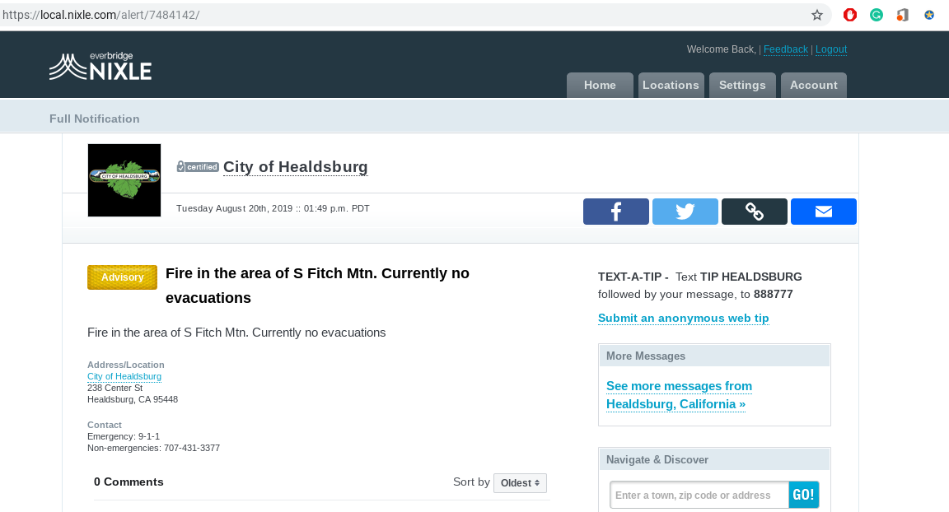The image size is (949, 512).
Task: Share the alert by email envelope icon
Action: (x=823, y=212)
